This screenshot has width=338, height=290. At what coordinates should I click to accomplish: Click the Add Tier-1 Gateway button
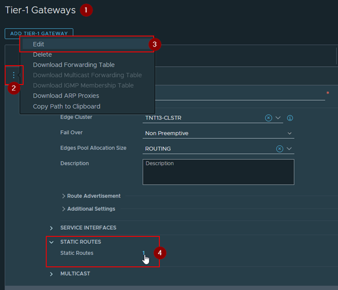(39, 34)
